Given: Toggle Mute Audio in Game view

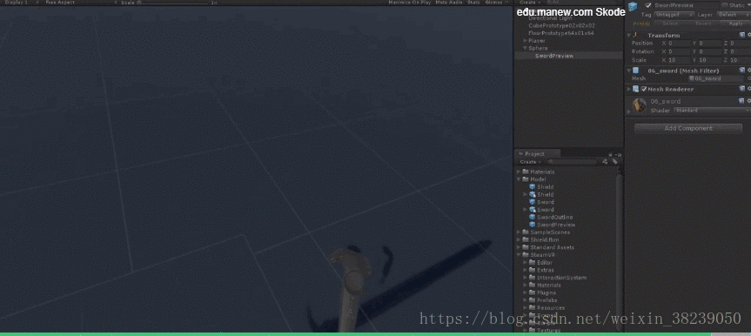Looking at the screenshot, I should 449,3.
